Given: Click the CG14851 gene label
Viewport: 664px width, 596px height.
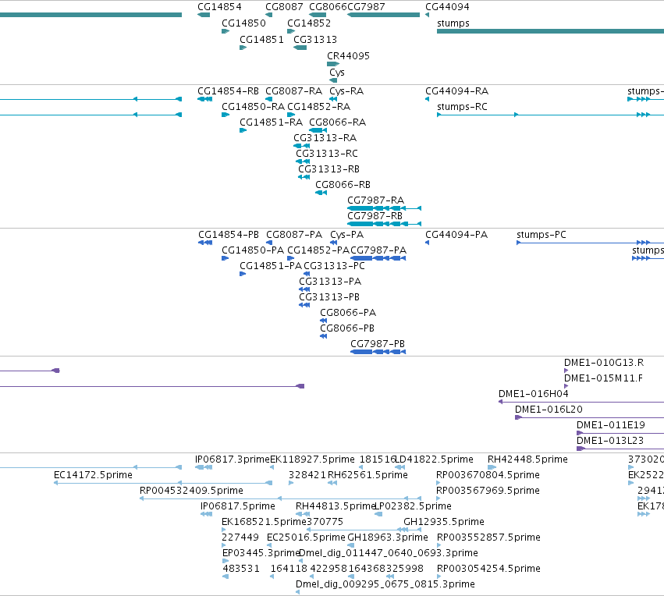Looking at the screenshot, I should point(261,39).
